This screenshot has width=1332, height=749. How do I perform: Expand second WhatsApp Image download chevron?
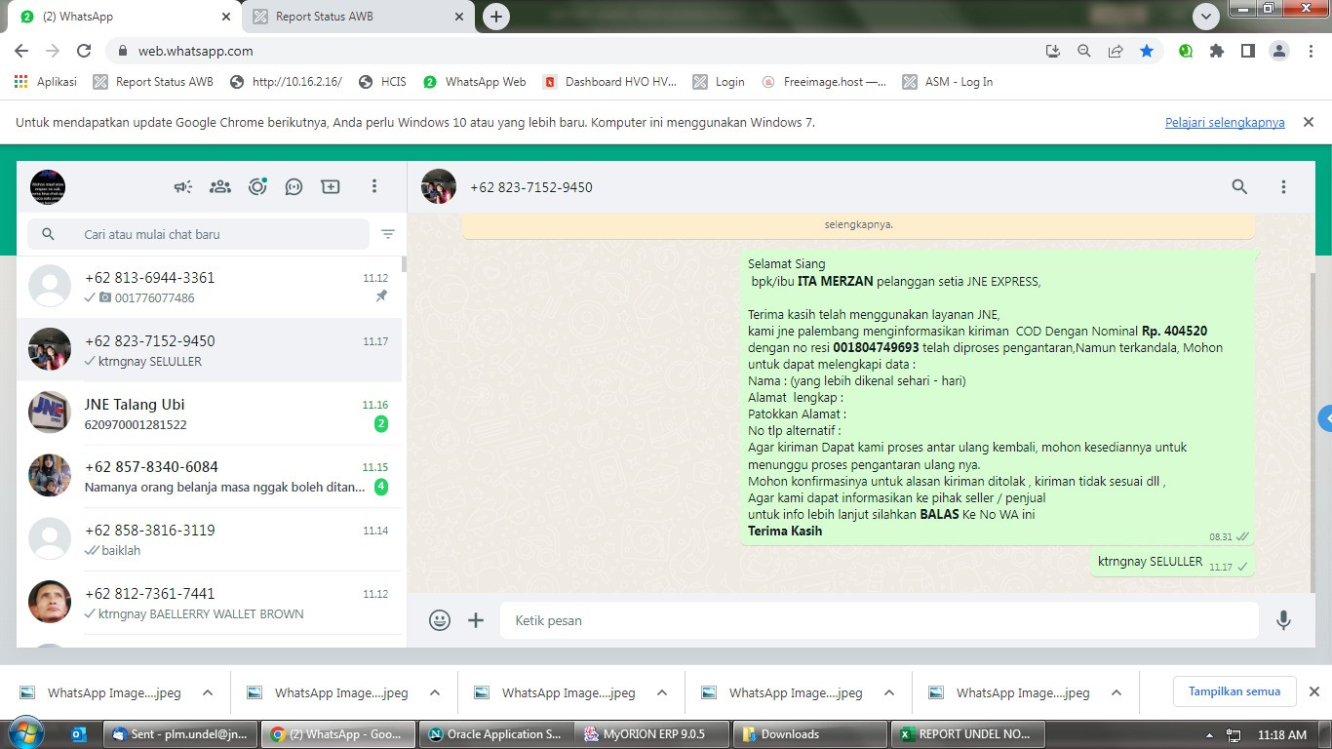click(x=435, y=692)
